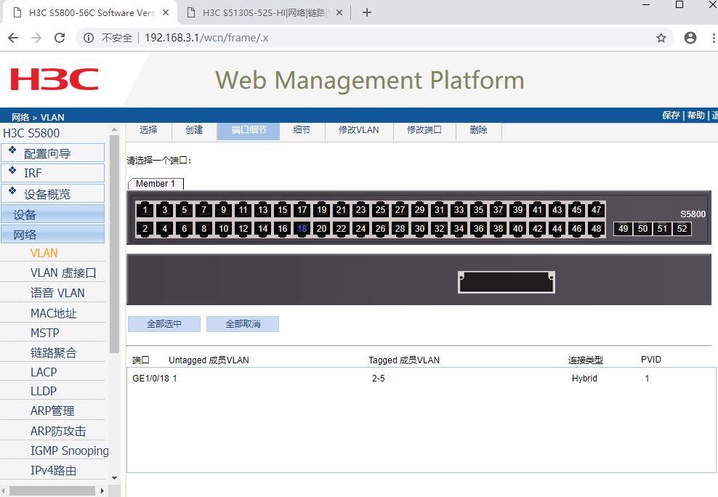
Task: Open 语音 VLAN in sidebar
Action: click(x=57, y=293)
